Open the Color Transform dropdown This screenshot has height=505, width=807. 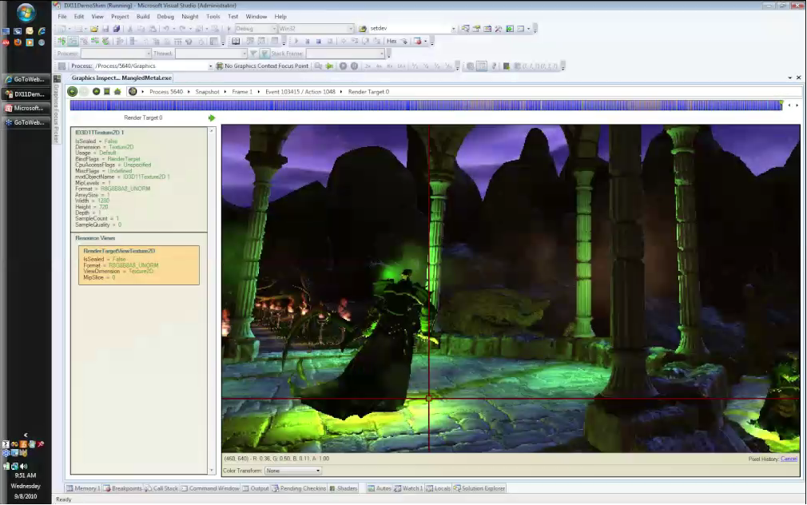pos(293,471)
